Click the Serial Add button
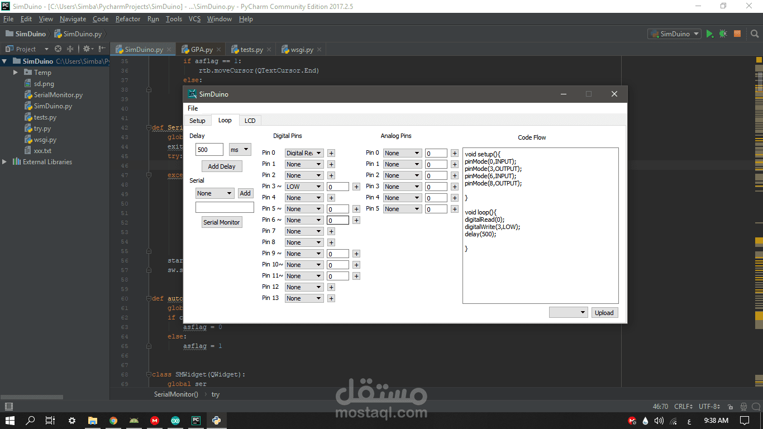The width and height of the screenshot is (763, 429). point(245,193)
